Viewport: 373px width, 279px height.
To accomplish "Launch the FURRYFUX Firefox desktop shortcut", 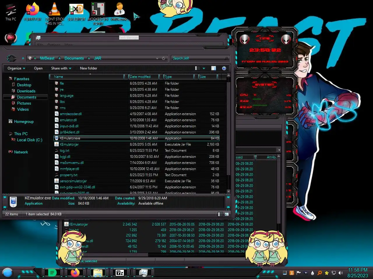I will pos(33,12).
